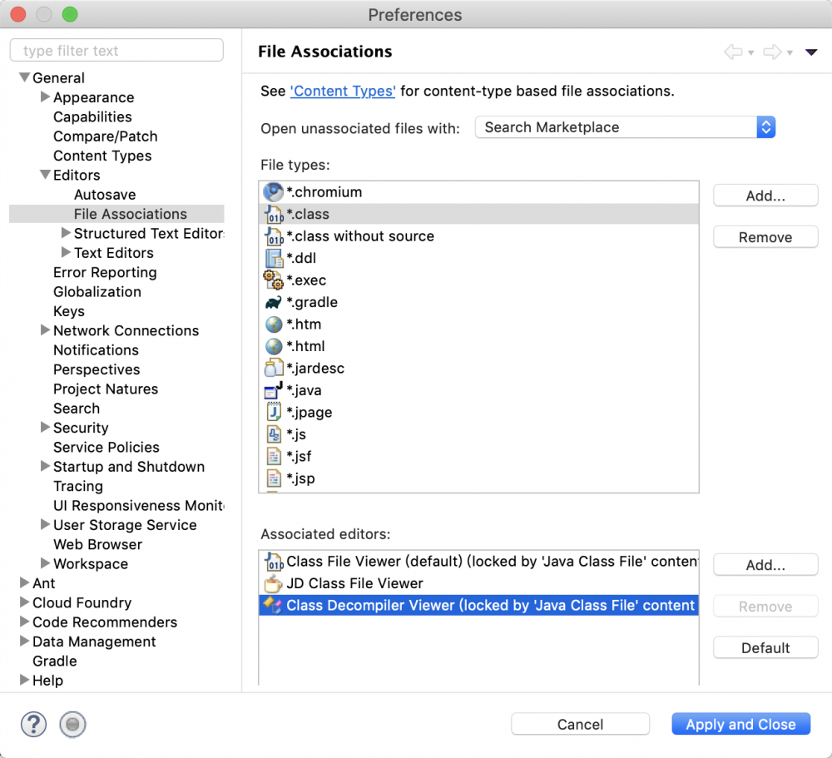The height and width of the screenshot is (758, 832).
Task: Click the Help question mark icon
Action: (x=33, y=724)
